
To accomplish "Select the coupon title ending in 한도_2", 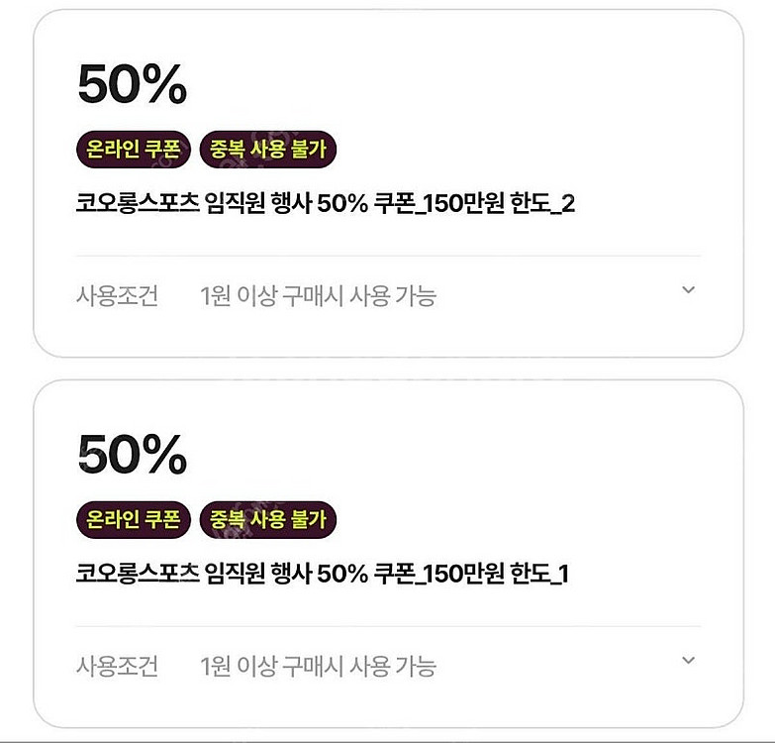I will pos(326,204).
